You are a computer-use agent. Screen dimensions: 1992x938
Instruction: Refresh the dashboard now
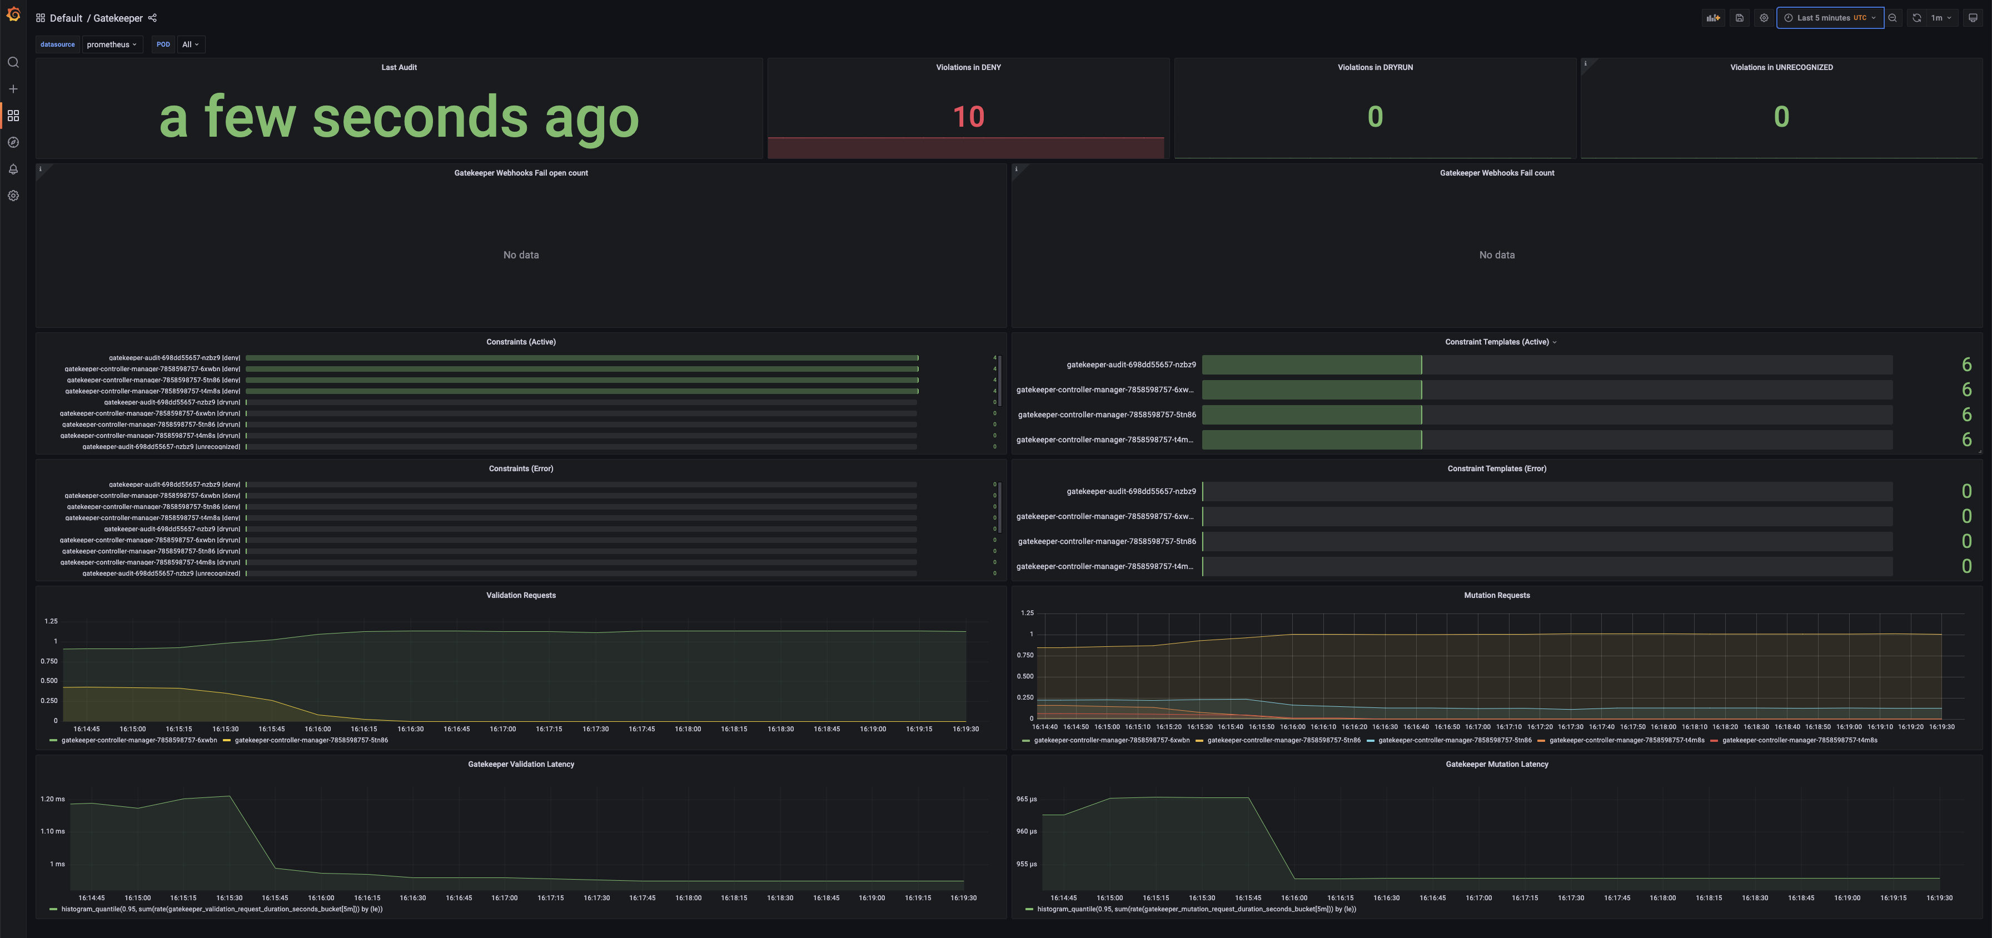tap(1916, 18)
